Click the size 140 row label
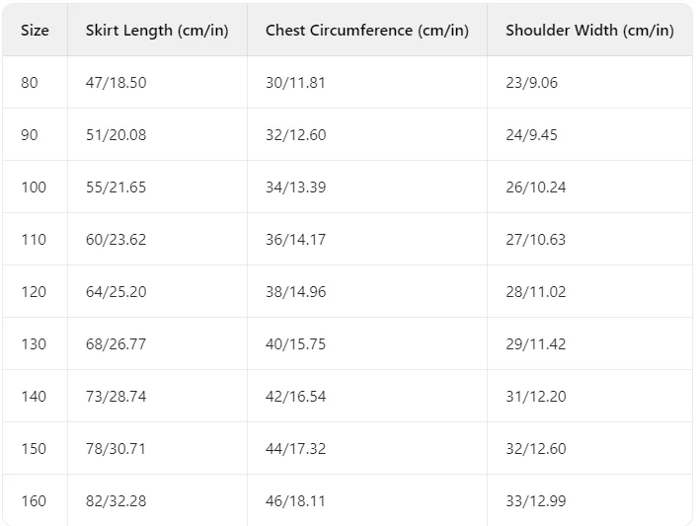 coord(34,397)
